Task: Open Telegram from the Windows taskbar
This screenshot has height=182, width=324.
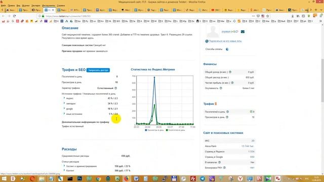Action: click(x=202, y=178)
